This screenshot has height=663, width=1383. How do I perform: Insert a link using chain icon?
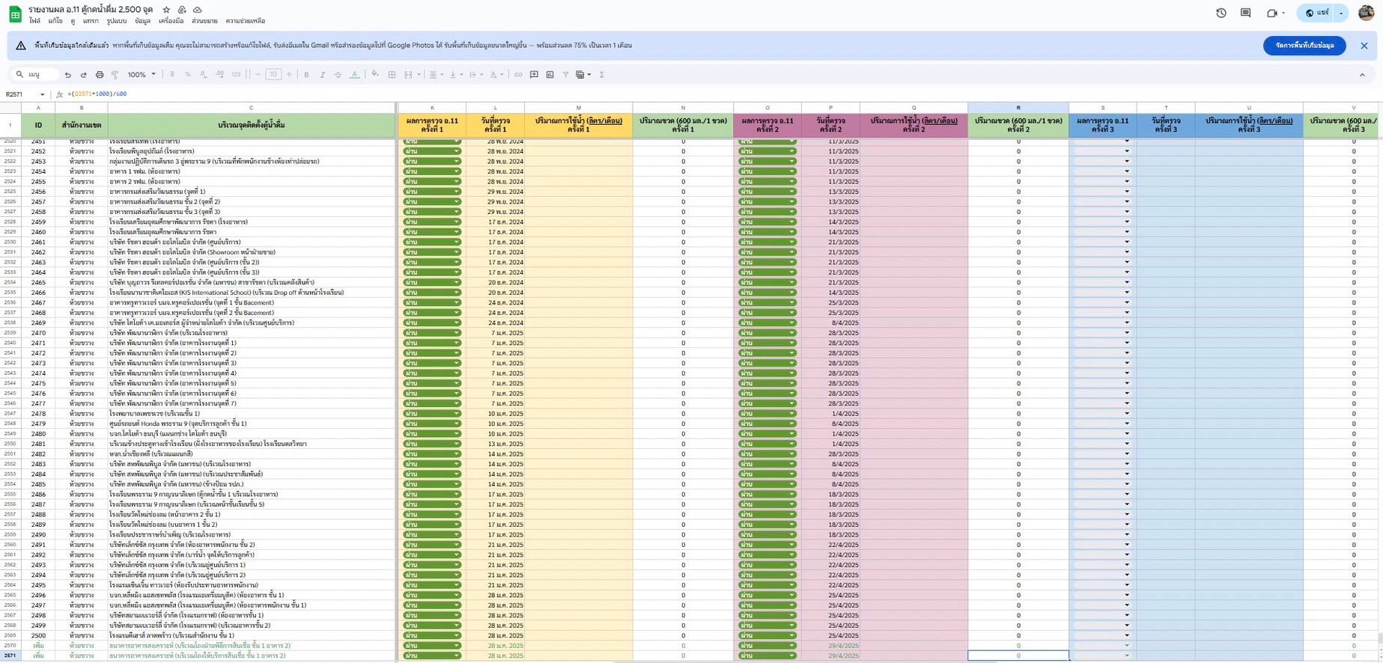[517, 75]
